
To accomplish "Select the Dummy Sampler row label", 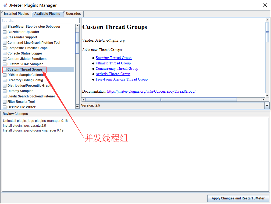I will coord(20,91).
